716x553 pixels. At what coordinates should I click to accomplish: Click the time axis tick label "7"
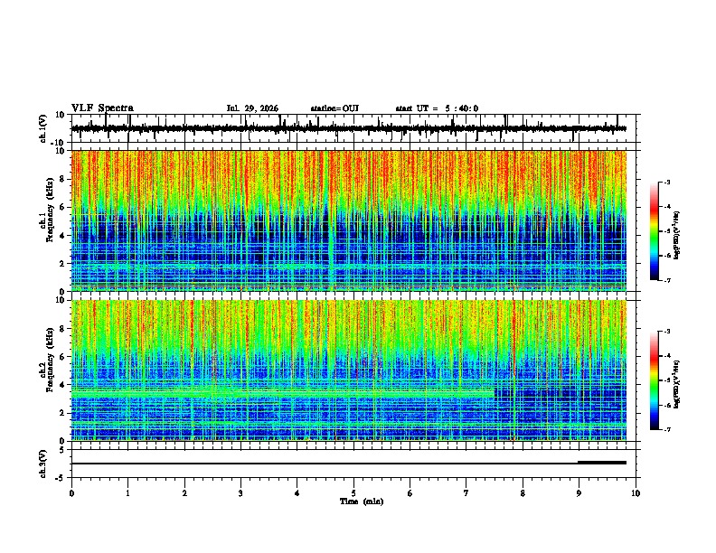[466, 492]
